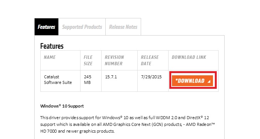Open the Release Notes tab

123,27
